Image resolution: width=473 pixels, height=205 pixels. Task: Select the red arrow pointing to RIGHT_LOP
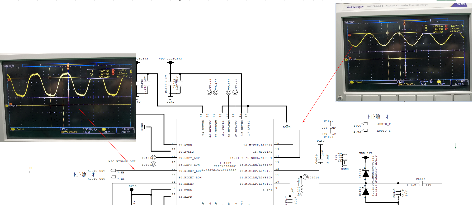tap(107, 139)
